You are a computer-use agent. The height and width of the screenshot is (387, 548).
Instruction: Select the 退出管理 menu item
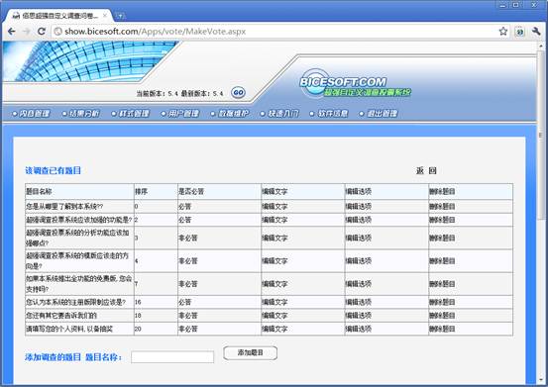379,114
